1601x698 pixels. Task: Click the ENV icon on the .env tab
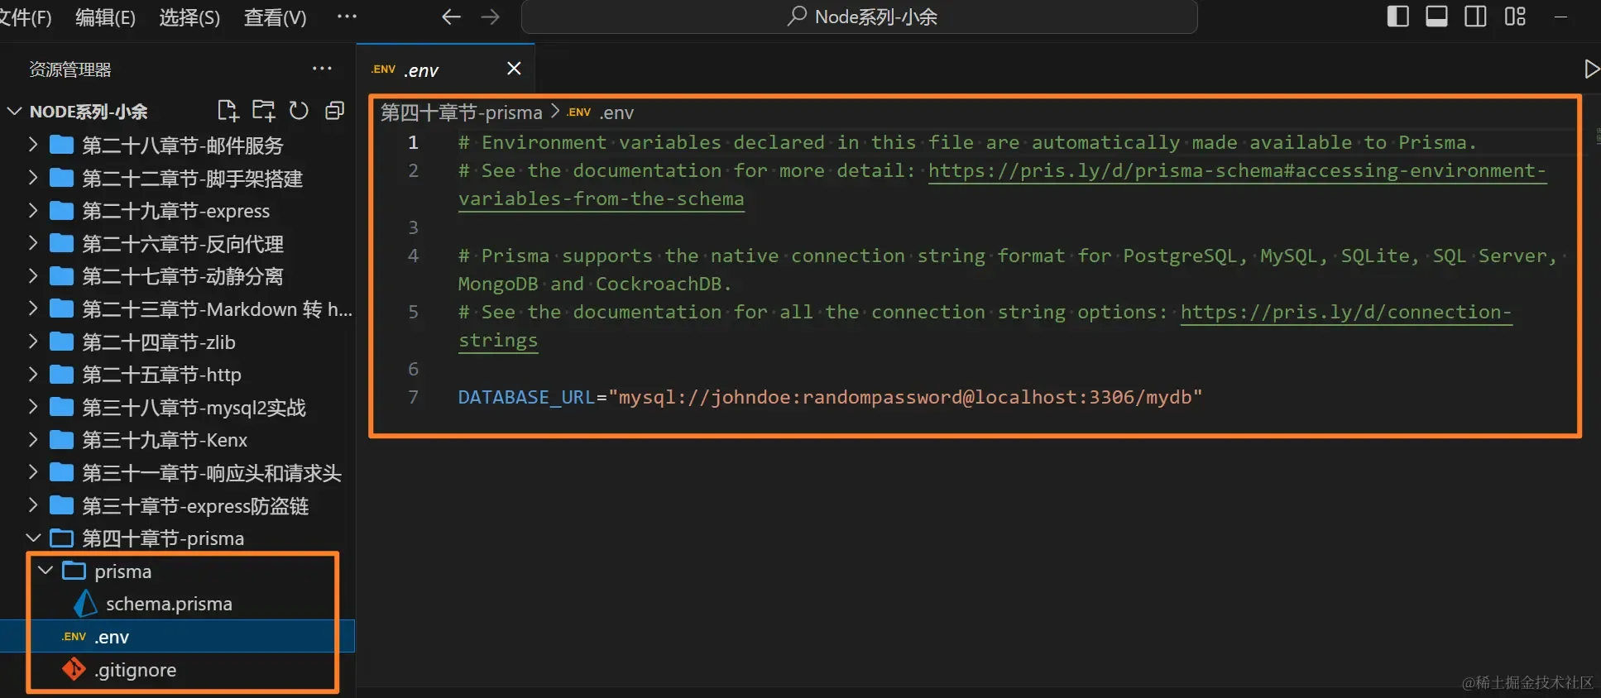[x=384, y=69]
